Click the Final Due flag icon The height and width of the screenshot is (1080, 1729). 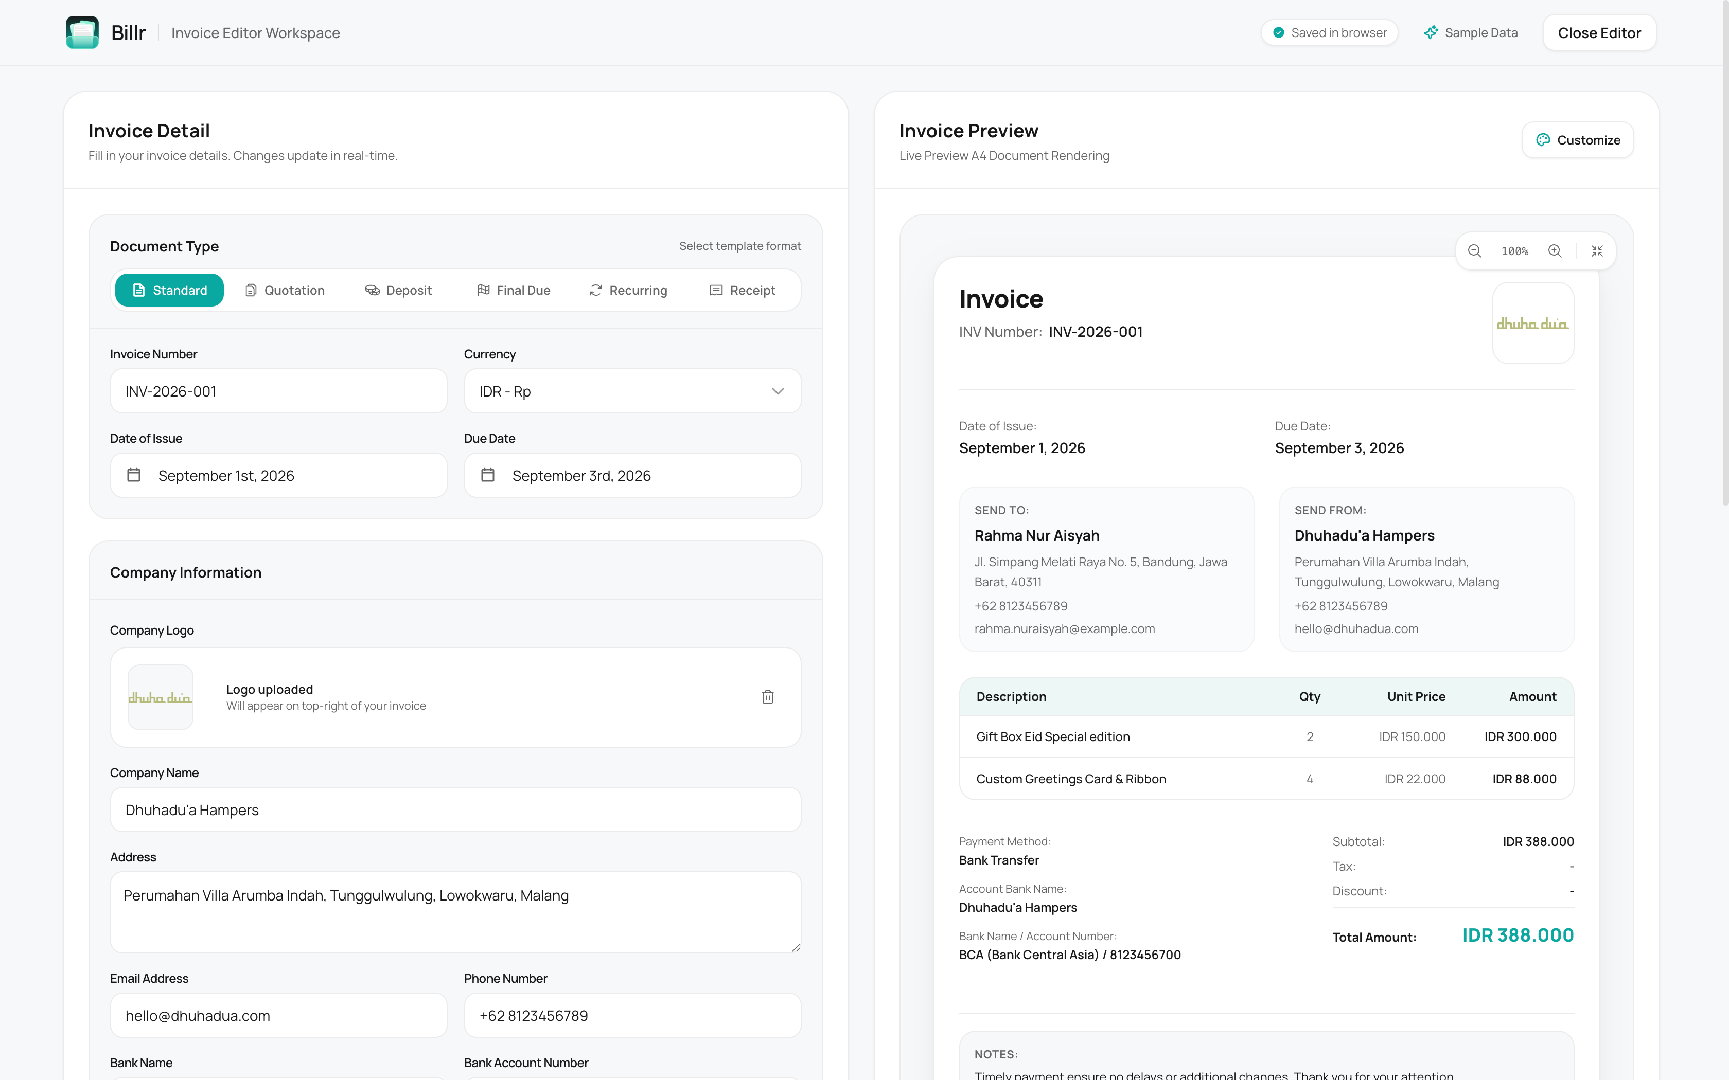(x=484, y=290)
